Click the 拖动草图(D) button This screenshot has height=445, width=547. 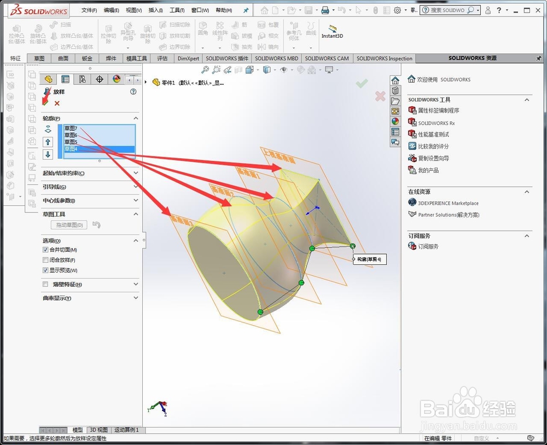[69, 225]
